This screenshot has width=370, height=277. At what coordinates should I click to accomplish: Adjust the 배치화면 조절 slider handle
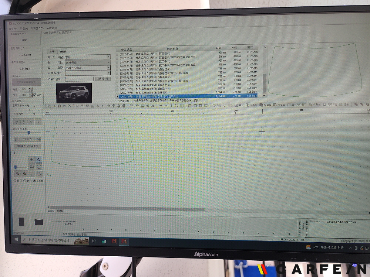click(x=28, y=132)
